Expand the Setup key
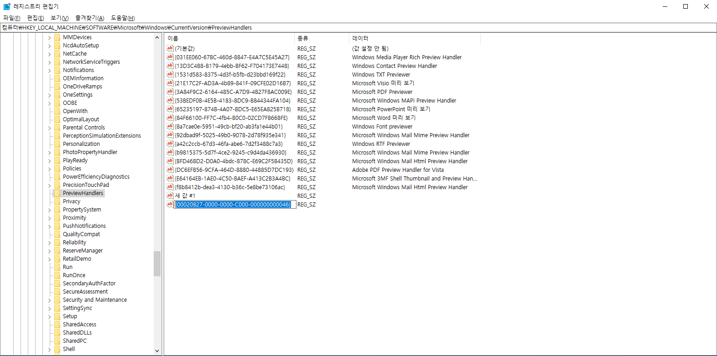 (x=49, y=316)
